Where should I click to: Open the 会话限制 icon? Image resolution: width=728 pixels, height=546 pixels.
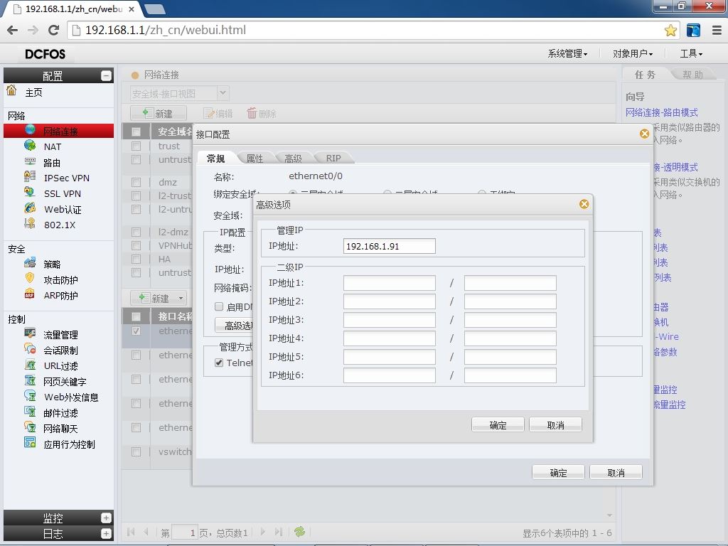pyautogui.click(x=30, y=349)
